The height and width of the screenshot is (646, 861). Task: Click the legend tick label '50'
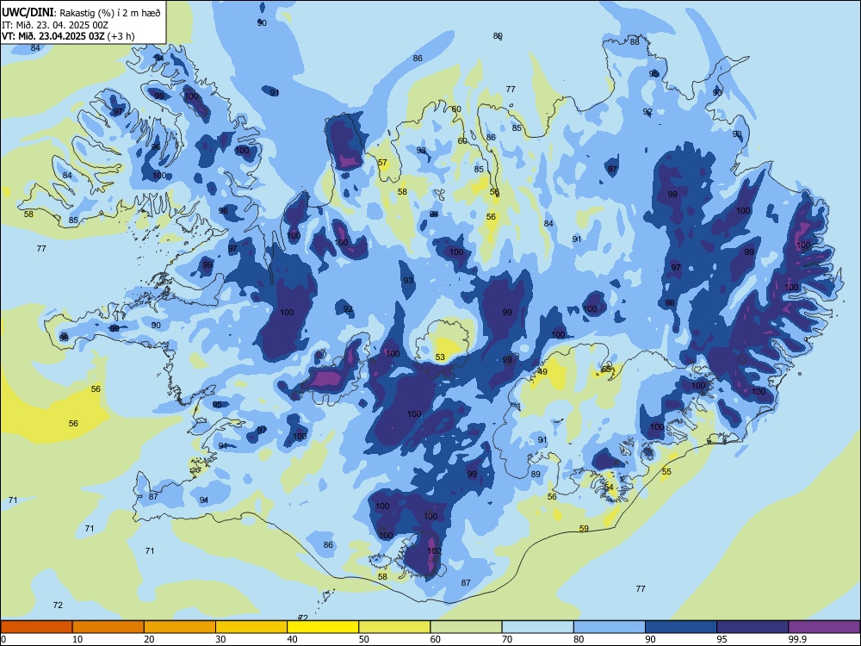[x=363, y=639]
